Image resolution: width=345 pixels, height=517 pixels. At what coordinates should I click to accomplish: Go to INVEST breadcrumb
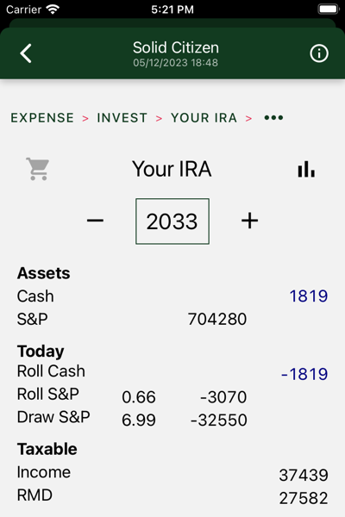pyautogui.click(x=122, y=118)
